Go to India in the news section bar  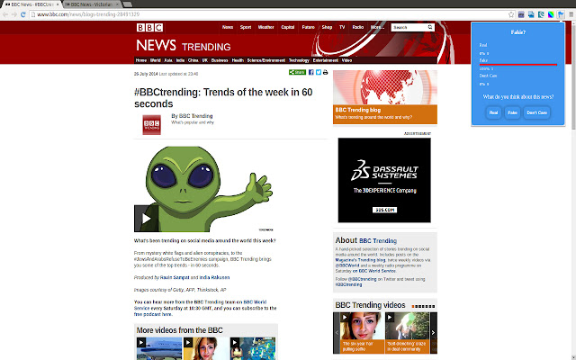(x=180, y=60)
